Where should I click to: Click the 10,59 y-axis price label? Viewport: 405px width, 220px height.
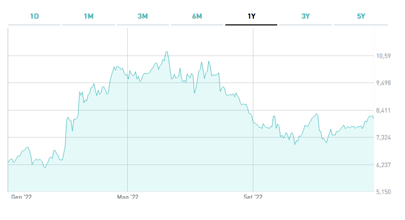[383, 56]
